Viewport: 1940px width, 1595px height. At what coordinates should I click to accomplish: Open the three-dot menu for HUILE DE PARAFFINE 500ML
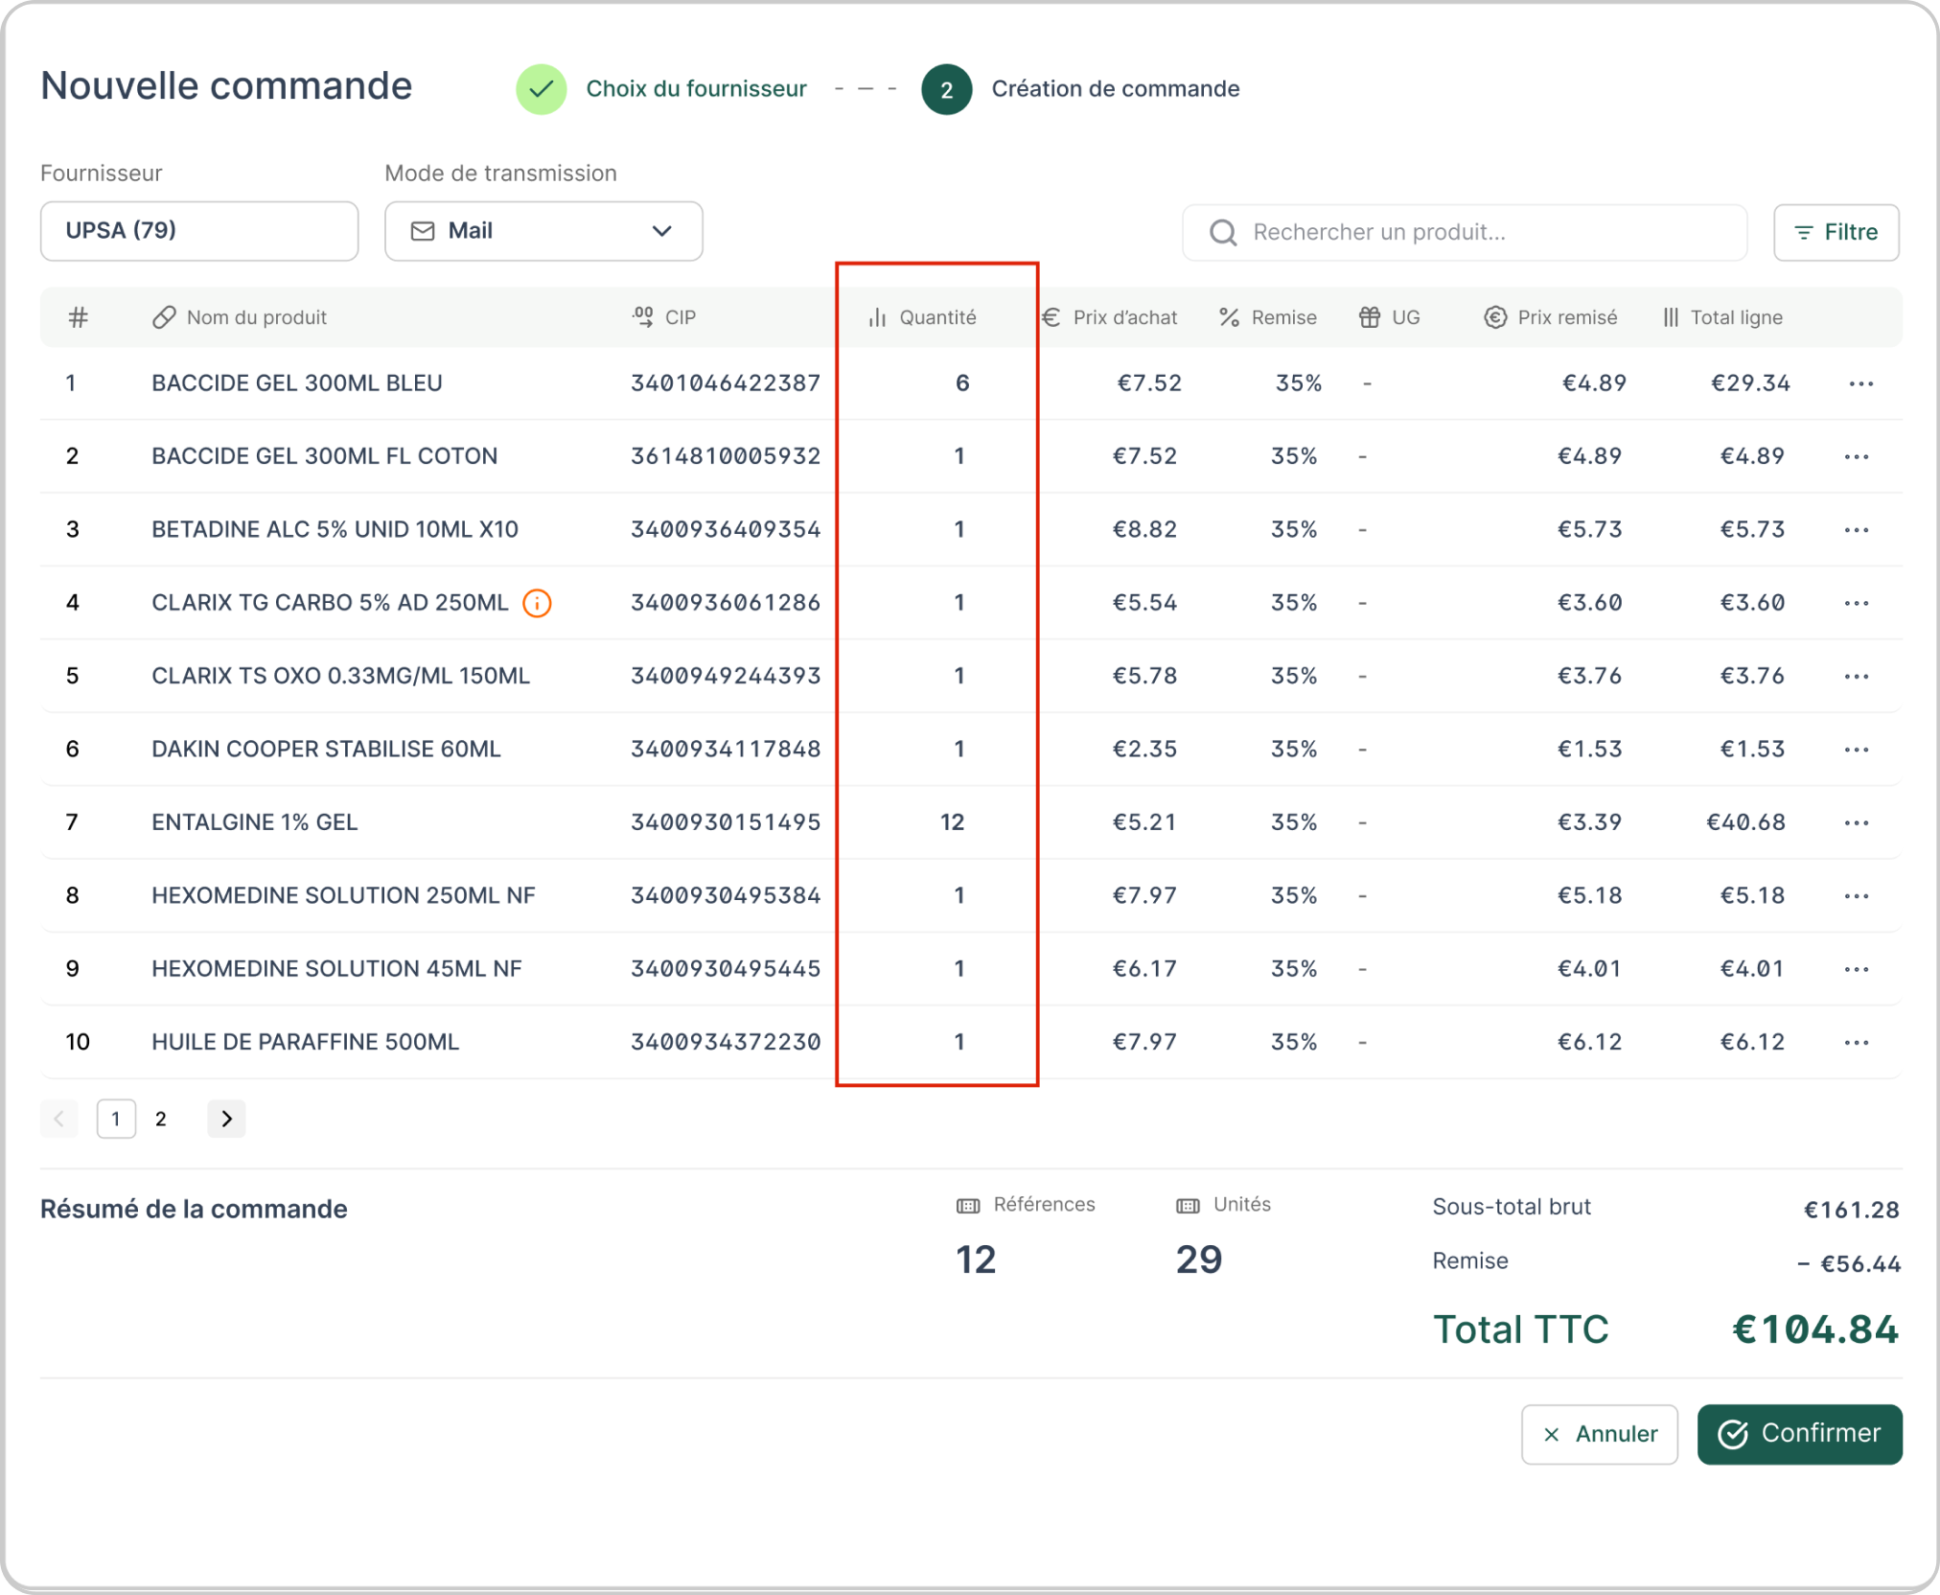[x=1856, y=1042]
